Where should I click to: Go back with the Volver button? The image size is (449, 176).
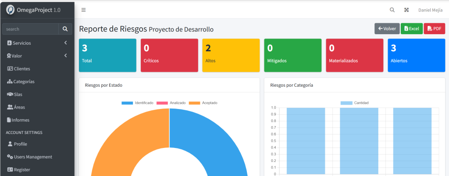click(387, 28)
